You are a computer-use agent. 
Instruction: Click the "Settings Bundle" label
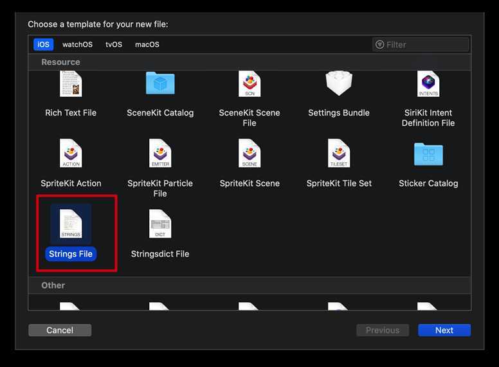click(339, 113)
